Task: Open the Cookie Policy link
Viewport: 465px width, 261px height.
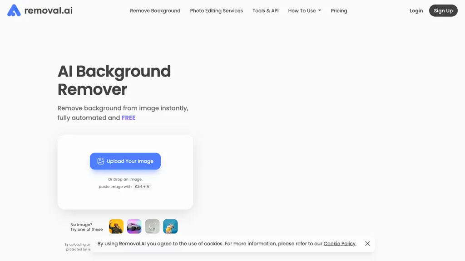Action: pos(339,243)
